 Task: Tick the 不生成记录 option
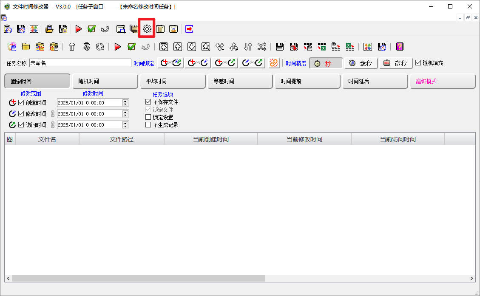pyautogui.click(x=148, y=125)
